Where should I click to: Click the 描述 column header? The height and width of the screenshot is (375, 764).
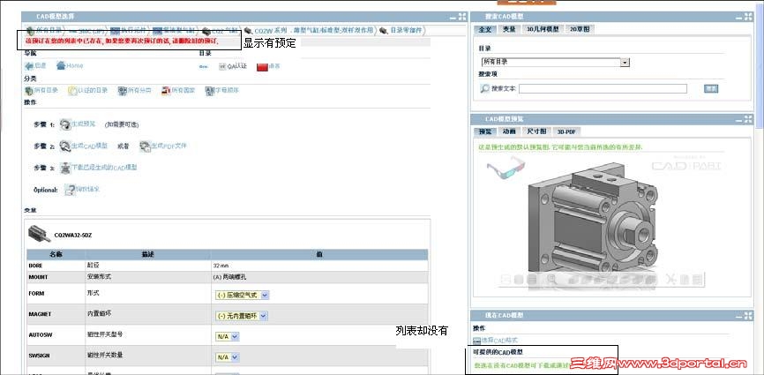pos(148,254)
